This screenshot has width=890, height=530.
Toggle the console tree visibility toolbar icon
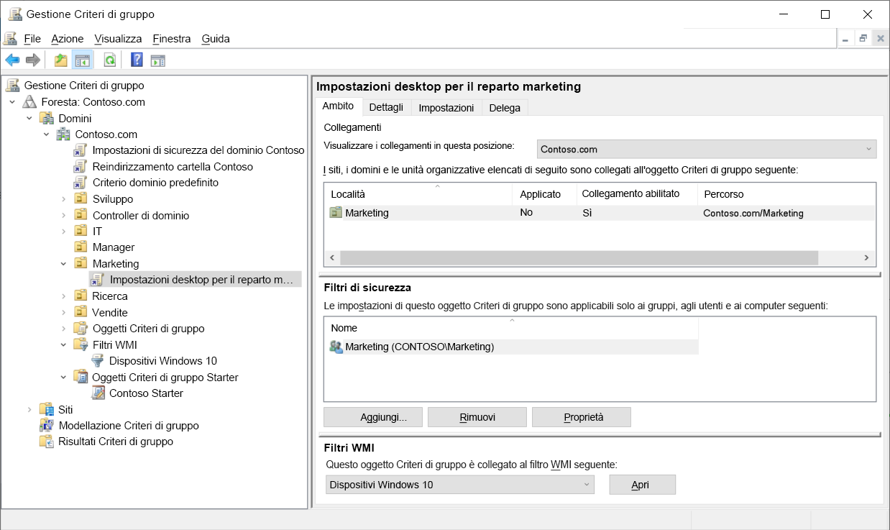tap(83, 60)
